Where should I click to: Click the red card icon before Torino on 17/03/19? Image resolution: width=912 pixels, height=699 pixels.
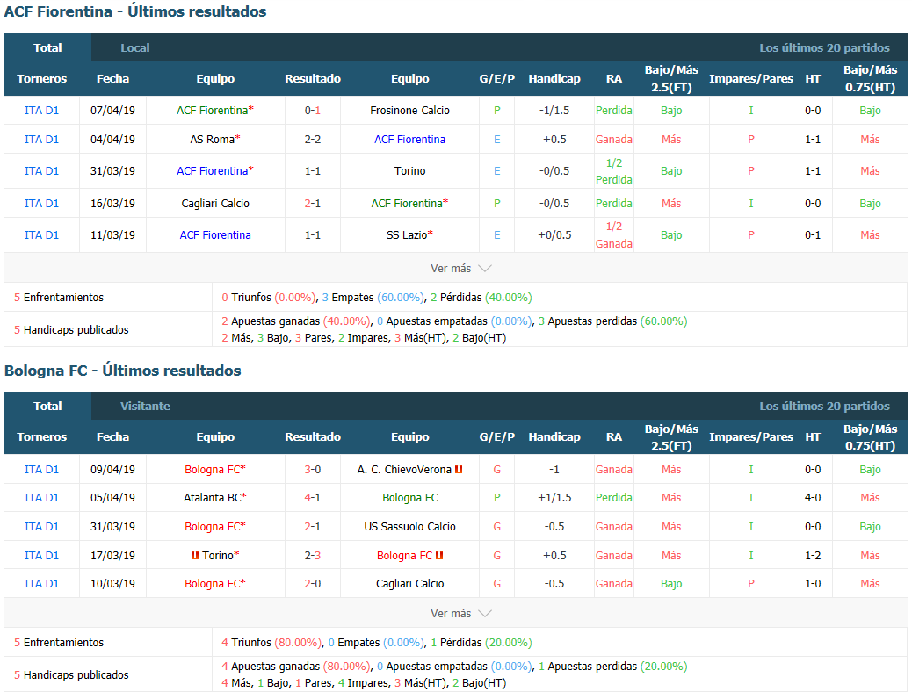(x=195, y=555)
